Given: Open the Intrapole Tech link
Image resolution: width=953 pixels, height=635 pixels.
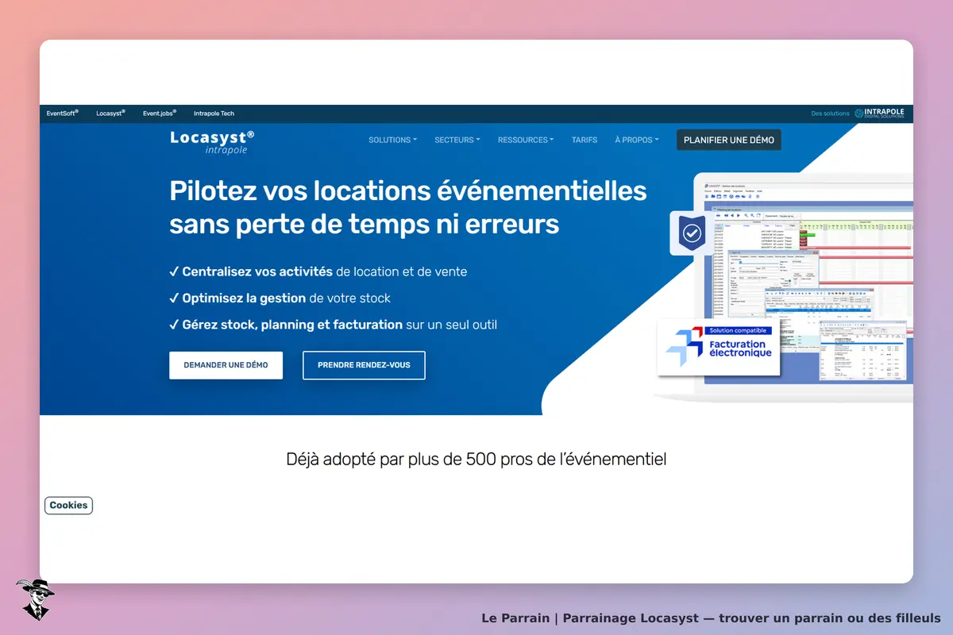Looking at the screenshot, I should [x=214, y=114].
